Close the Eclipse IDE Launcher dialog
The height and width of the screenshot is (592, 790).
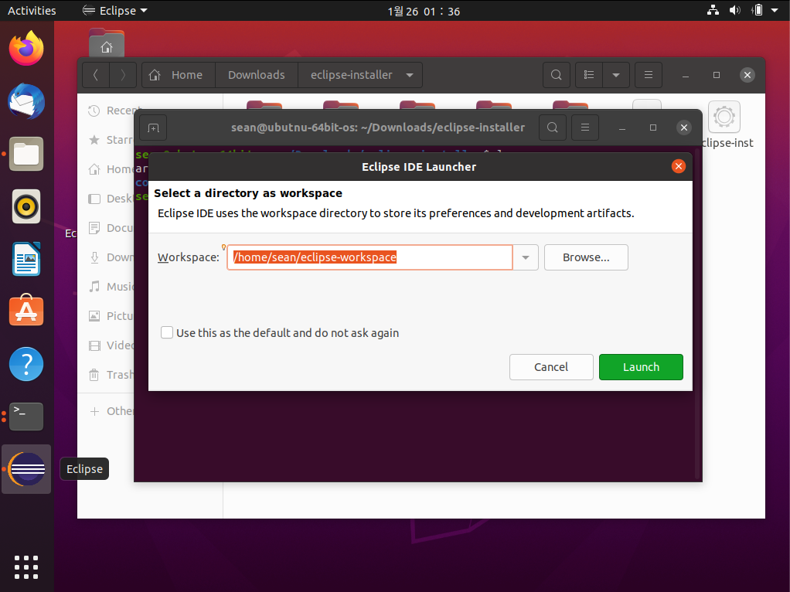coord(678,166)
